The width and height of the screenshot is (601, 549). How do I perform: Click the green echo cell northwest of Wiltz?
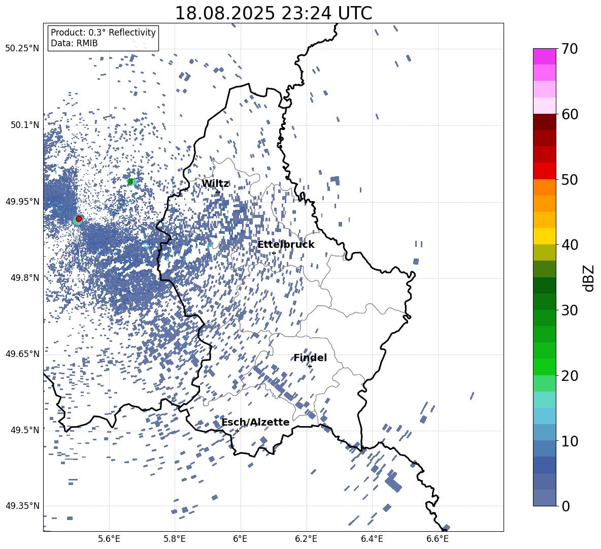[131, 181]
